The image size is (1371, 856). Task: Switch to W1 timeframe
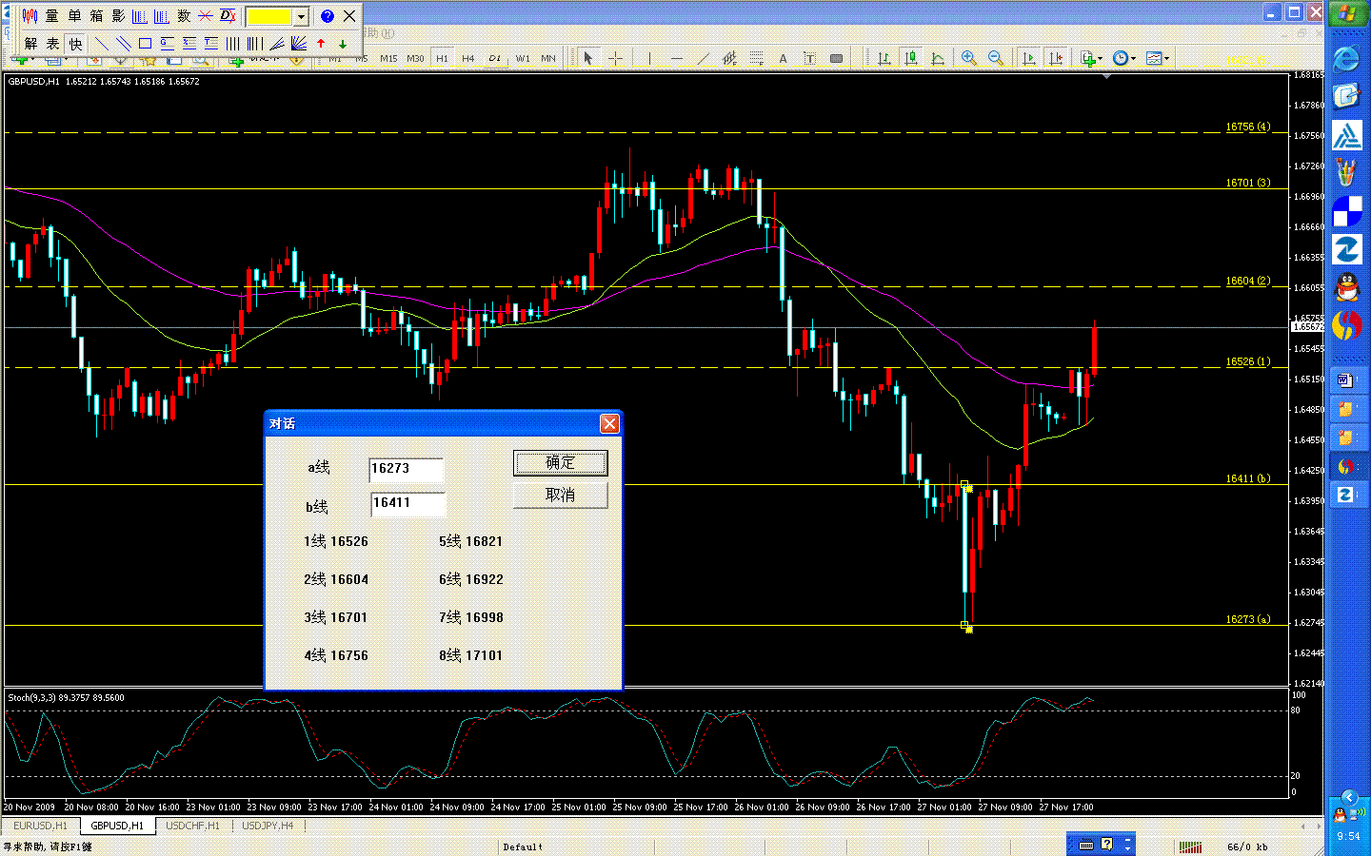(x=523, y=59)
